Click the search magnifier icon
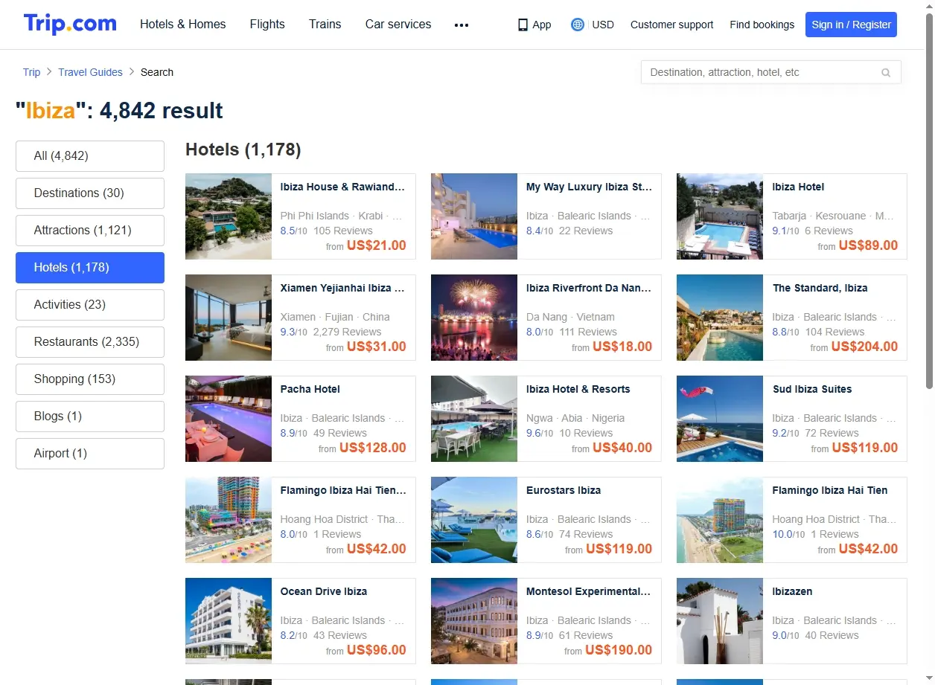The image size is (935, 685). 886,73
